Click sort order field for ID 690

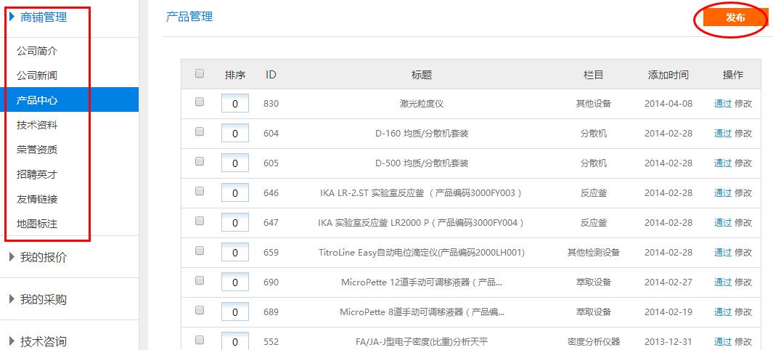[235, 282]
